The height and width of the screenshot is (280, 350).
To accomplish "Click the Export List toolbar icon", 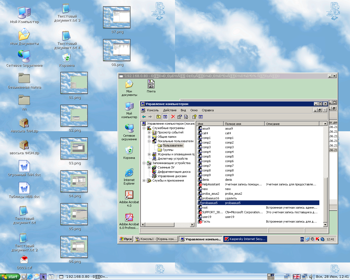I will pos(186,117).
